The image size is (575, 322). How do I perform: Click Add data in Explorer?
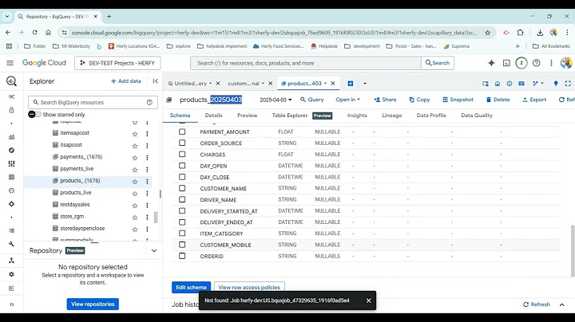pos(126,81)
